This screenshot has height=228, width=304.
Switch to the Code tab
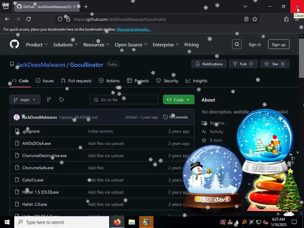tap(20, 81)
